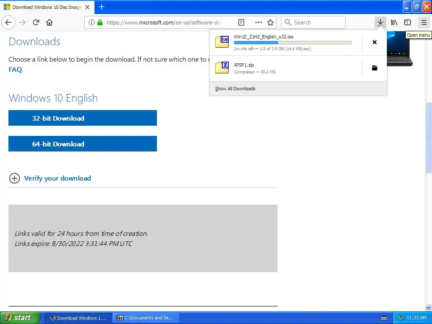
Task: Click the URL address field
Action: 164,22
